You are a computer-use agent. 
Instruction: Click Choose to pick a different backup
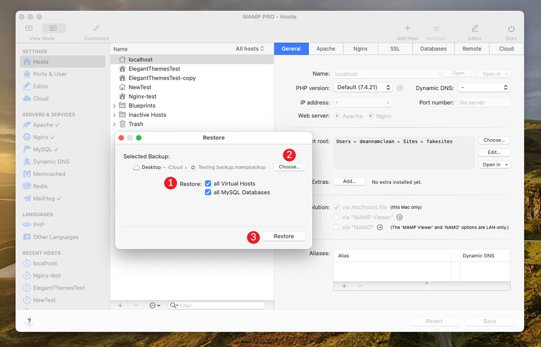coord(289,167)
